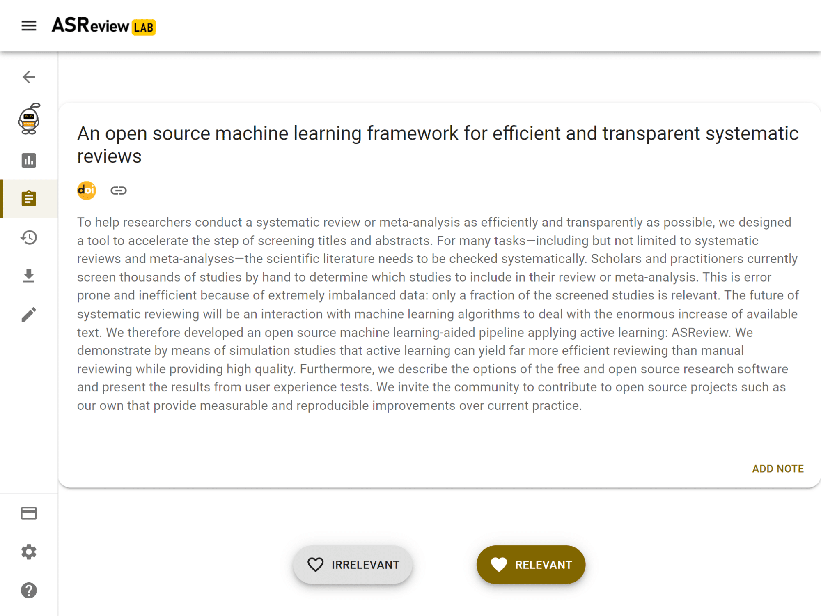Click the chain URL link icon
The height and width of the screenshot is (616, 821).
click(x=119, y=191)
